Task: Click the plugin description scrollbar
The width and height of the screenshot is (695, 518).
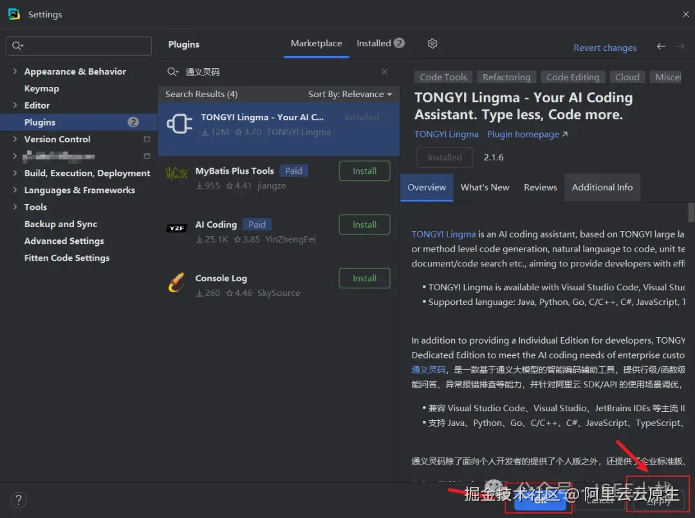Action: tap(691, 213)
